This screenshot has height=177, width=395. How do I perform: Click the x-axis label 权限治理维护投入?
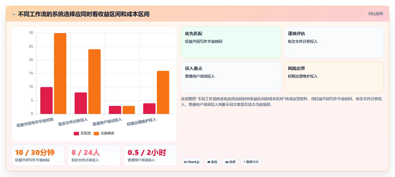point(142,122)
